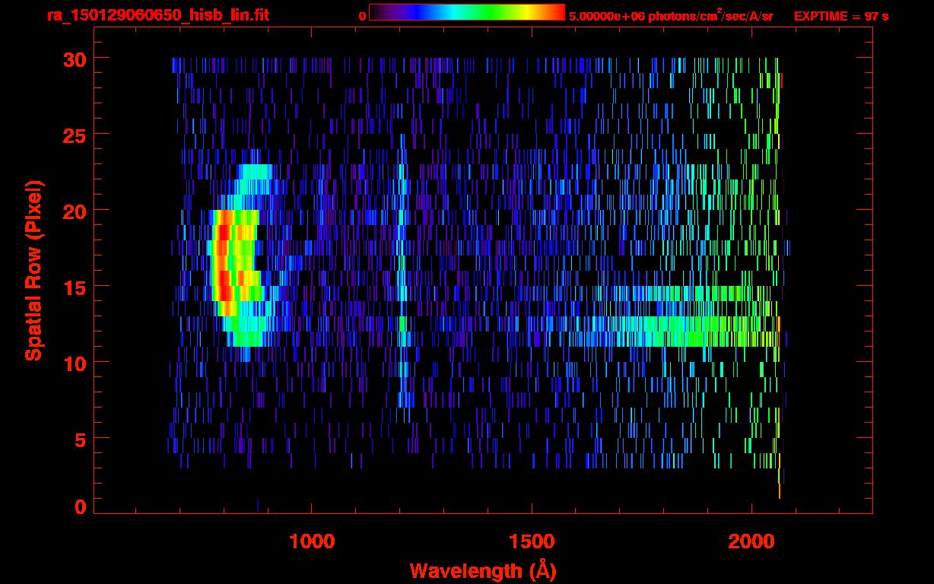
Task: Click the 5.00000e+06 photons/cm²/sec/Å/sr label
Action: click(x=671, y=15)
